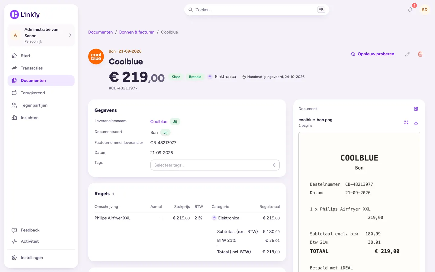Follow the Bonnen & facturen breadcrumb
The height and width of the screenshot is (272, 435).
point(137,32)
